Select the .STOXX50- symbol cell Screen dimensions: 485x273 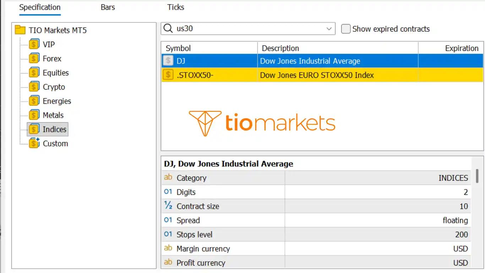(x=209, y=75)
